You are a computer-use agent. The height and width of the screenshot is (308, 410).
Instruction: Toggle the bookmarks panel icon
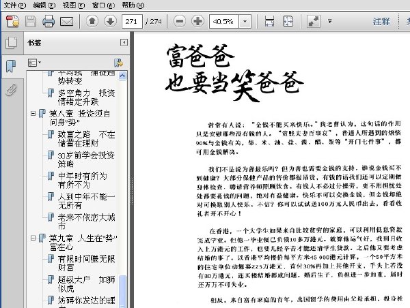(x=11, y=66)
